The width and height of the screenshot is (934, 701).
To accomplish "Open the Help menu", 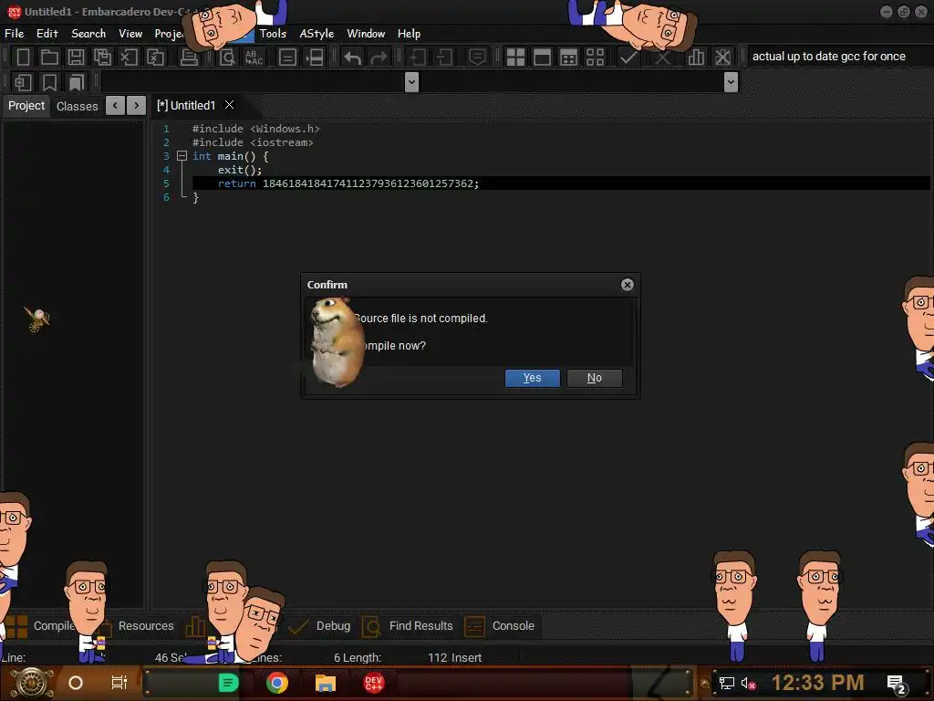I will 410,34.
